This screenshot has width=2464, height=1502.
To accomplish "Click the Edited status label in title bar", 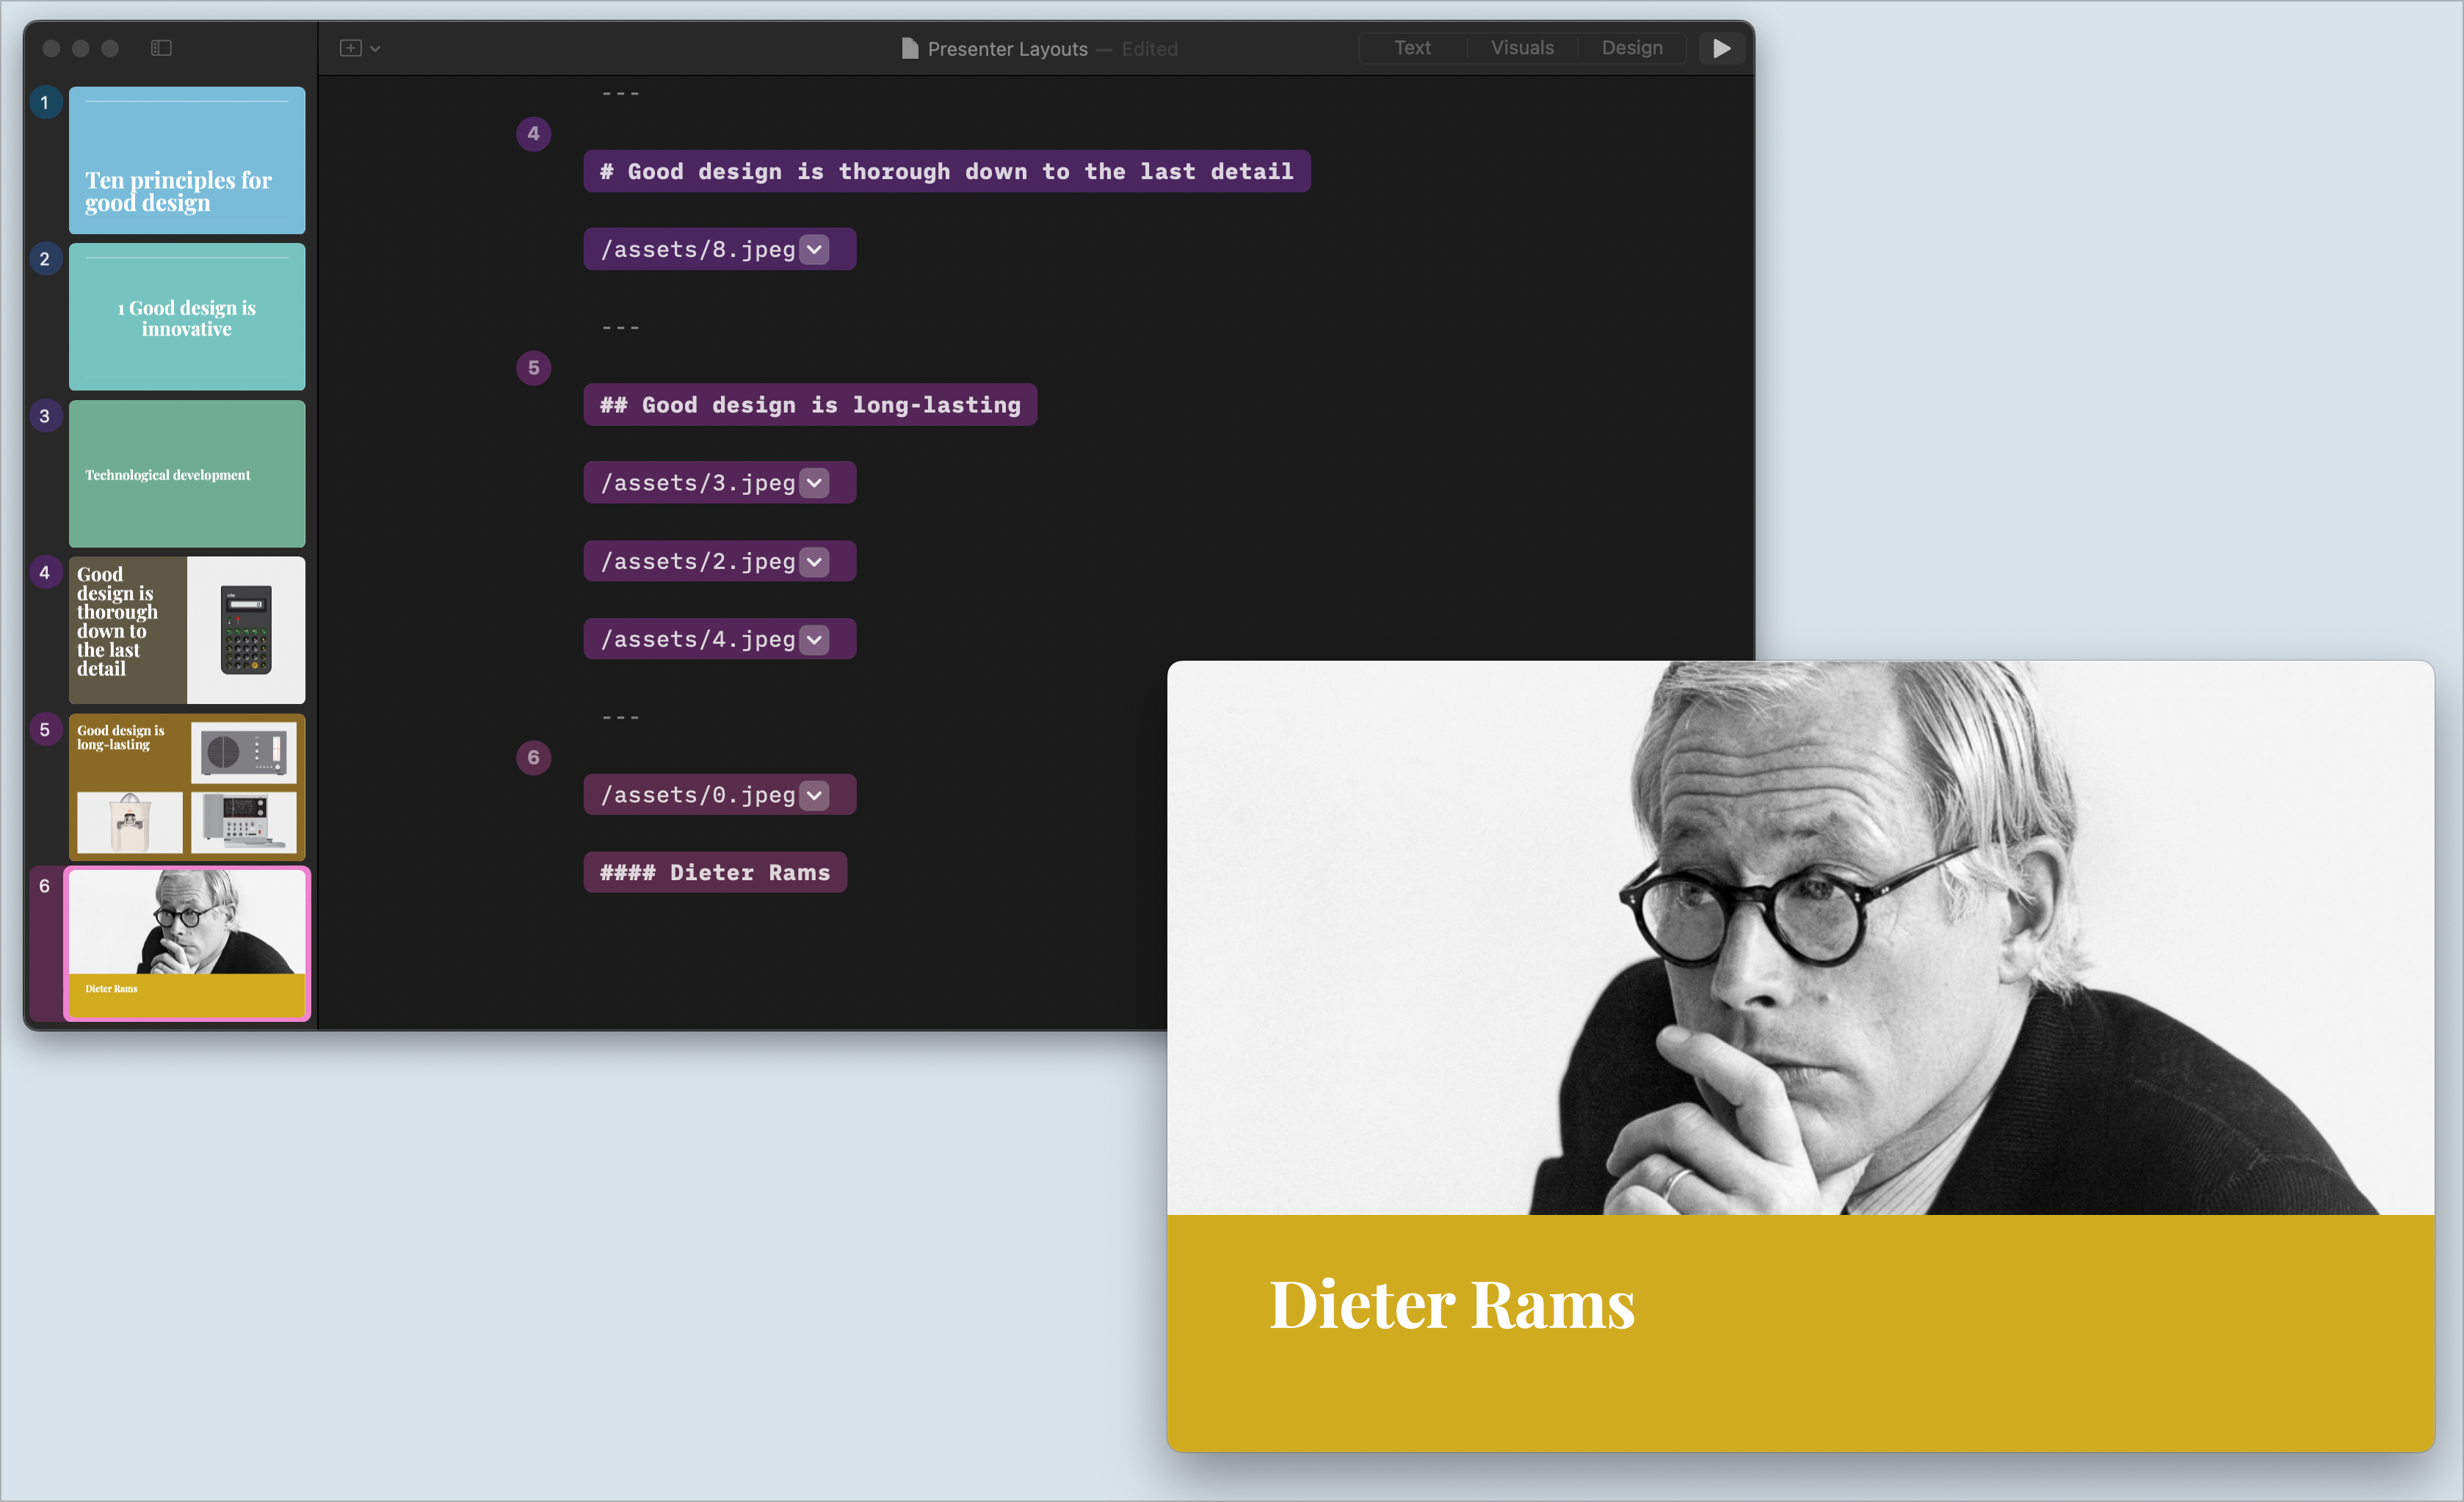I will pos(1149,49).
